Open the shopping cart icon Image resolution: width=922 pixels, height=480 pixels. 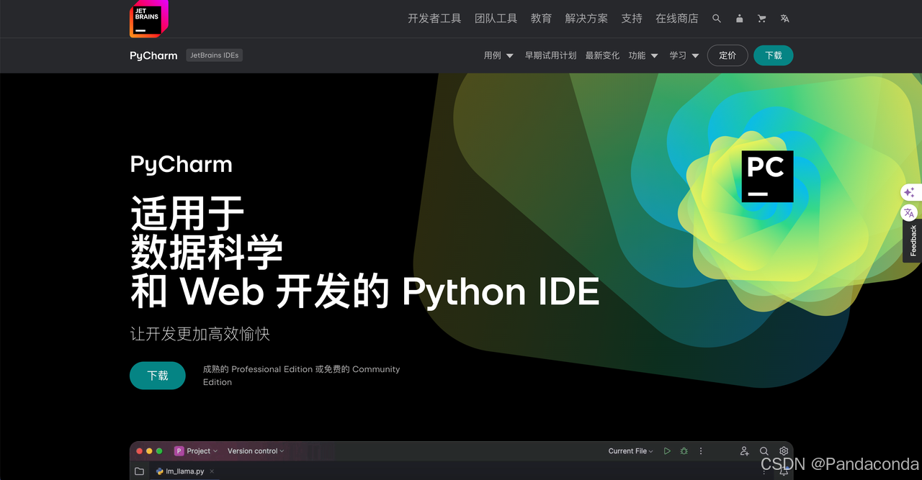click(x=762, y=19)
